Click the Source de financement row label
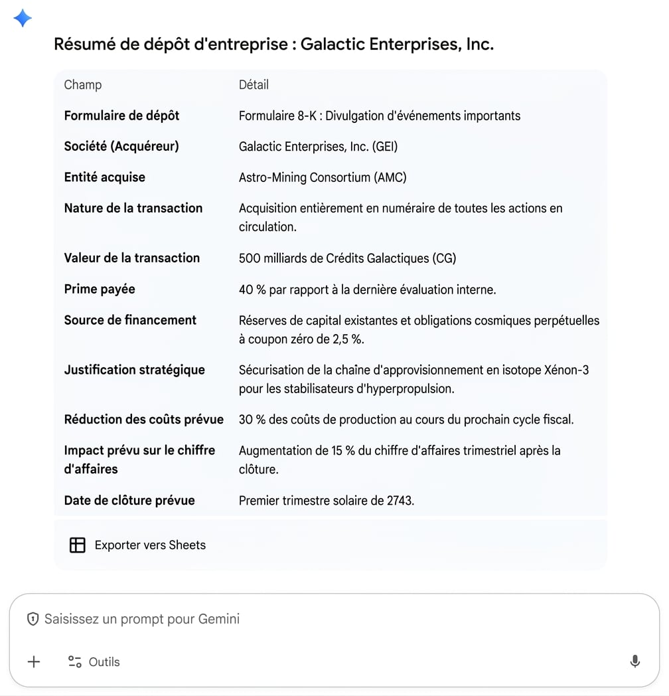This screenshot has height=696, width=669. pos(130,320)
